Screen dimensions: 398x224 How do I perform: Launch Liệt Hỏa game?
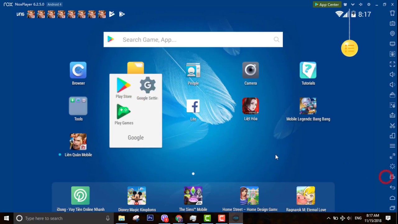pos(250,106)
